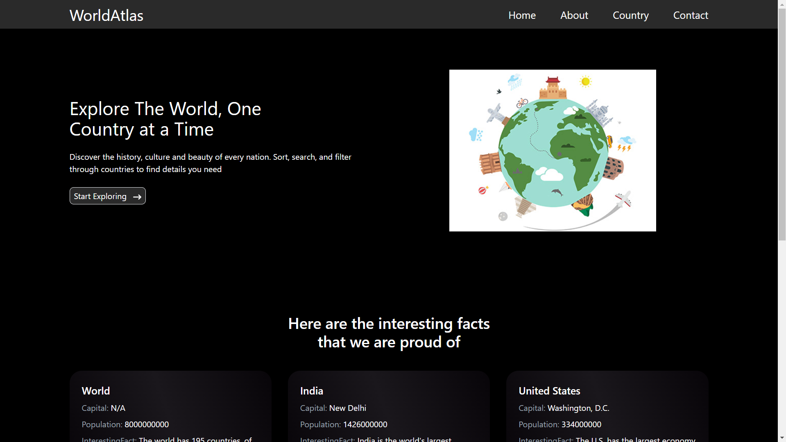Click 'Population: 1426000000' text
The image size is (786, 442).
[x=344, y=424]
